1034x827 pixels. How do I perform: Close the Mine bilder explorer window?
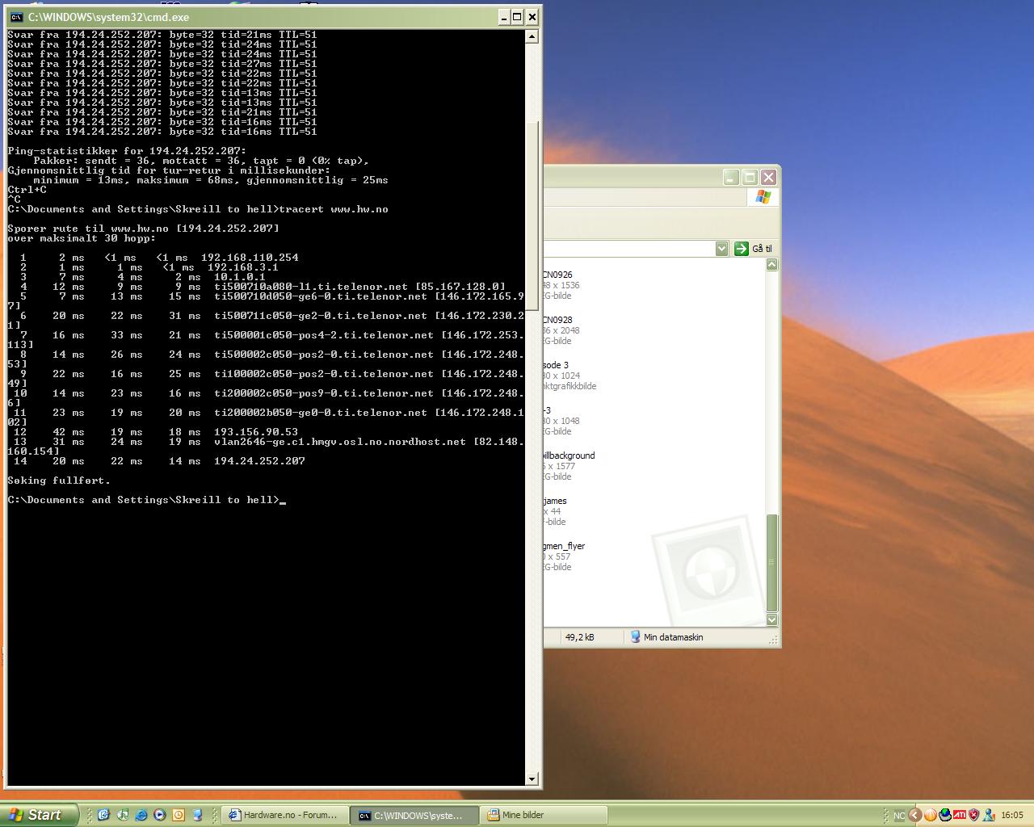(768, 177)
